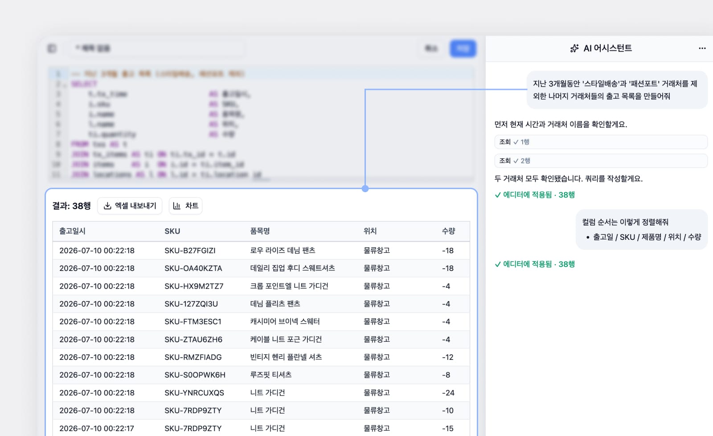Click the 컬럼 순서는 이렇게 정렬해줘 message bubble

click(642, 230)
